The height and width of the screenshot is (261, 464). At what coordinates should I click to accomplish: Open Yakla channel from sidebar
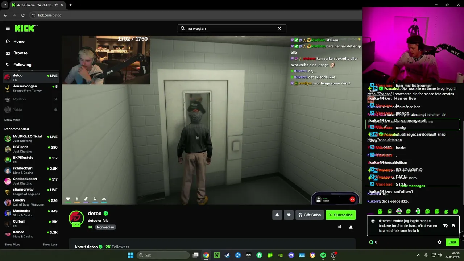pyautogui.click(x=31, y=109)
